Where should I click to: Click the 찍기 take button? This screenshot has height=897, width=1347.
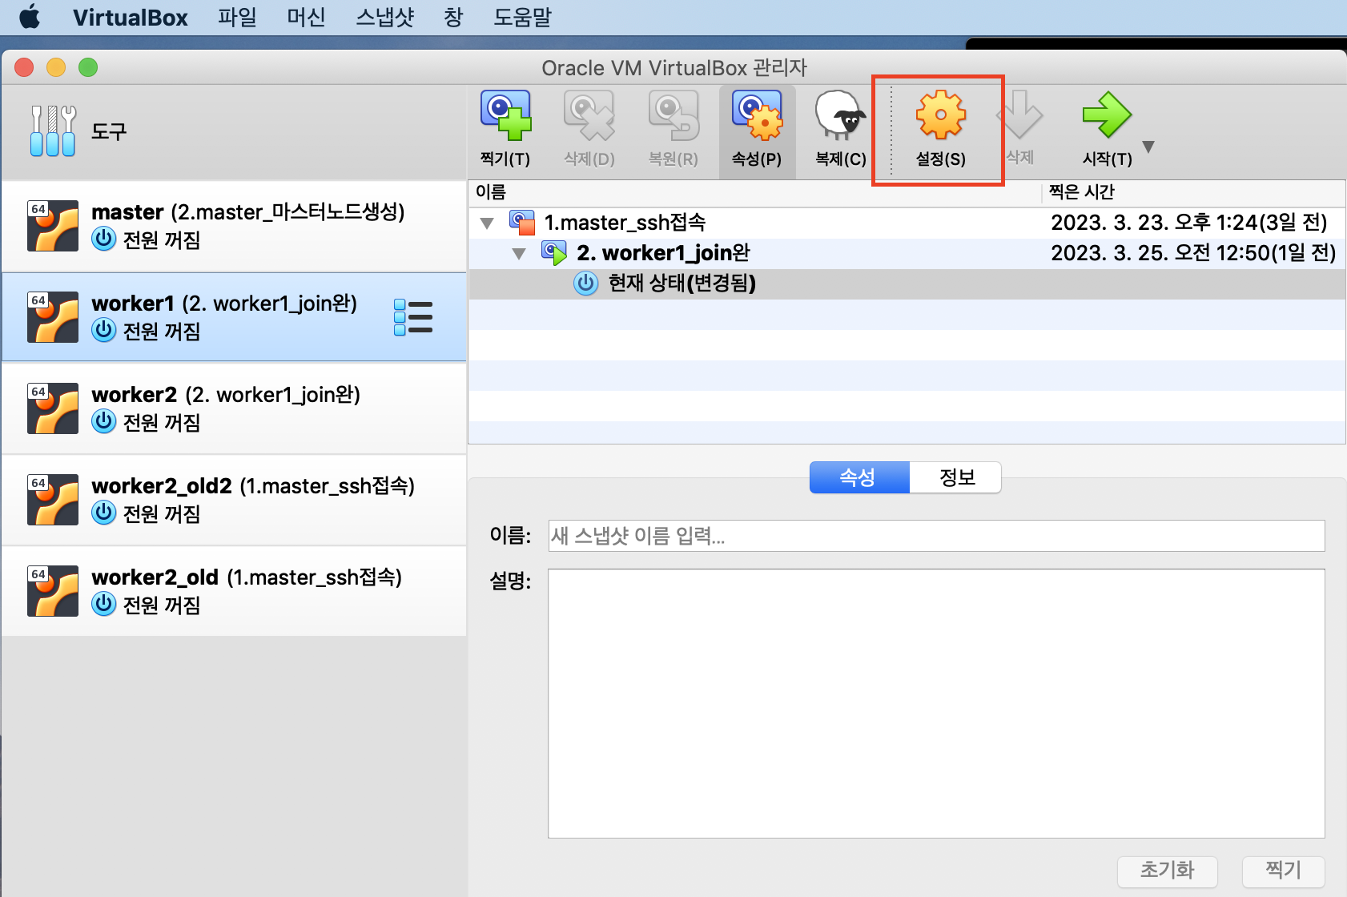coord(1284,871)
